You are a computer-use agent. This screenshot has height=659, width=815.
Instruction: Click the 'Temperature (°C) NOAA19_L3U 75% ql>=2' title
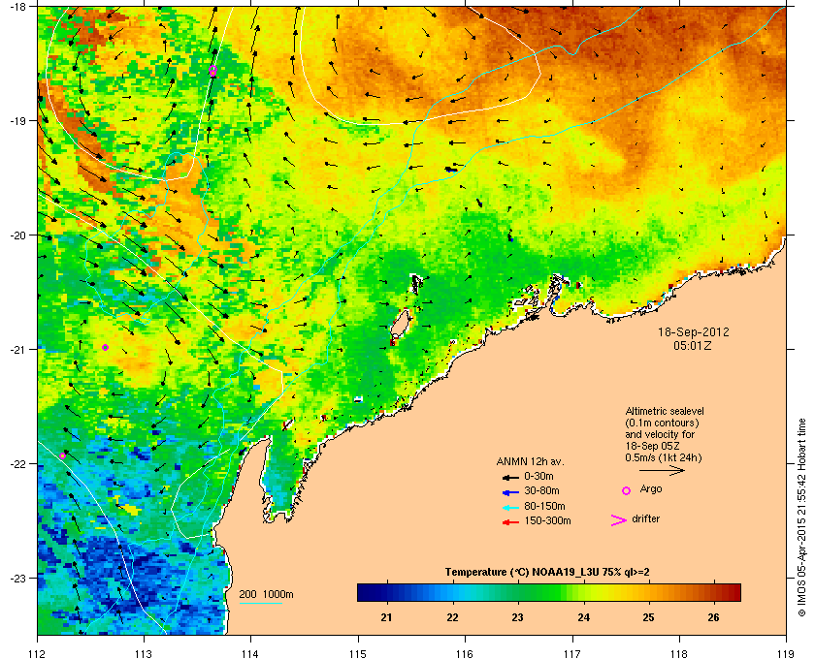(547, 573)
